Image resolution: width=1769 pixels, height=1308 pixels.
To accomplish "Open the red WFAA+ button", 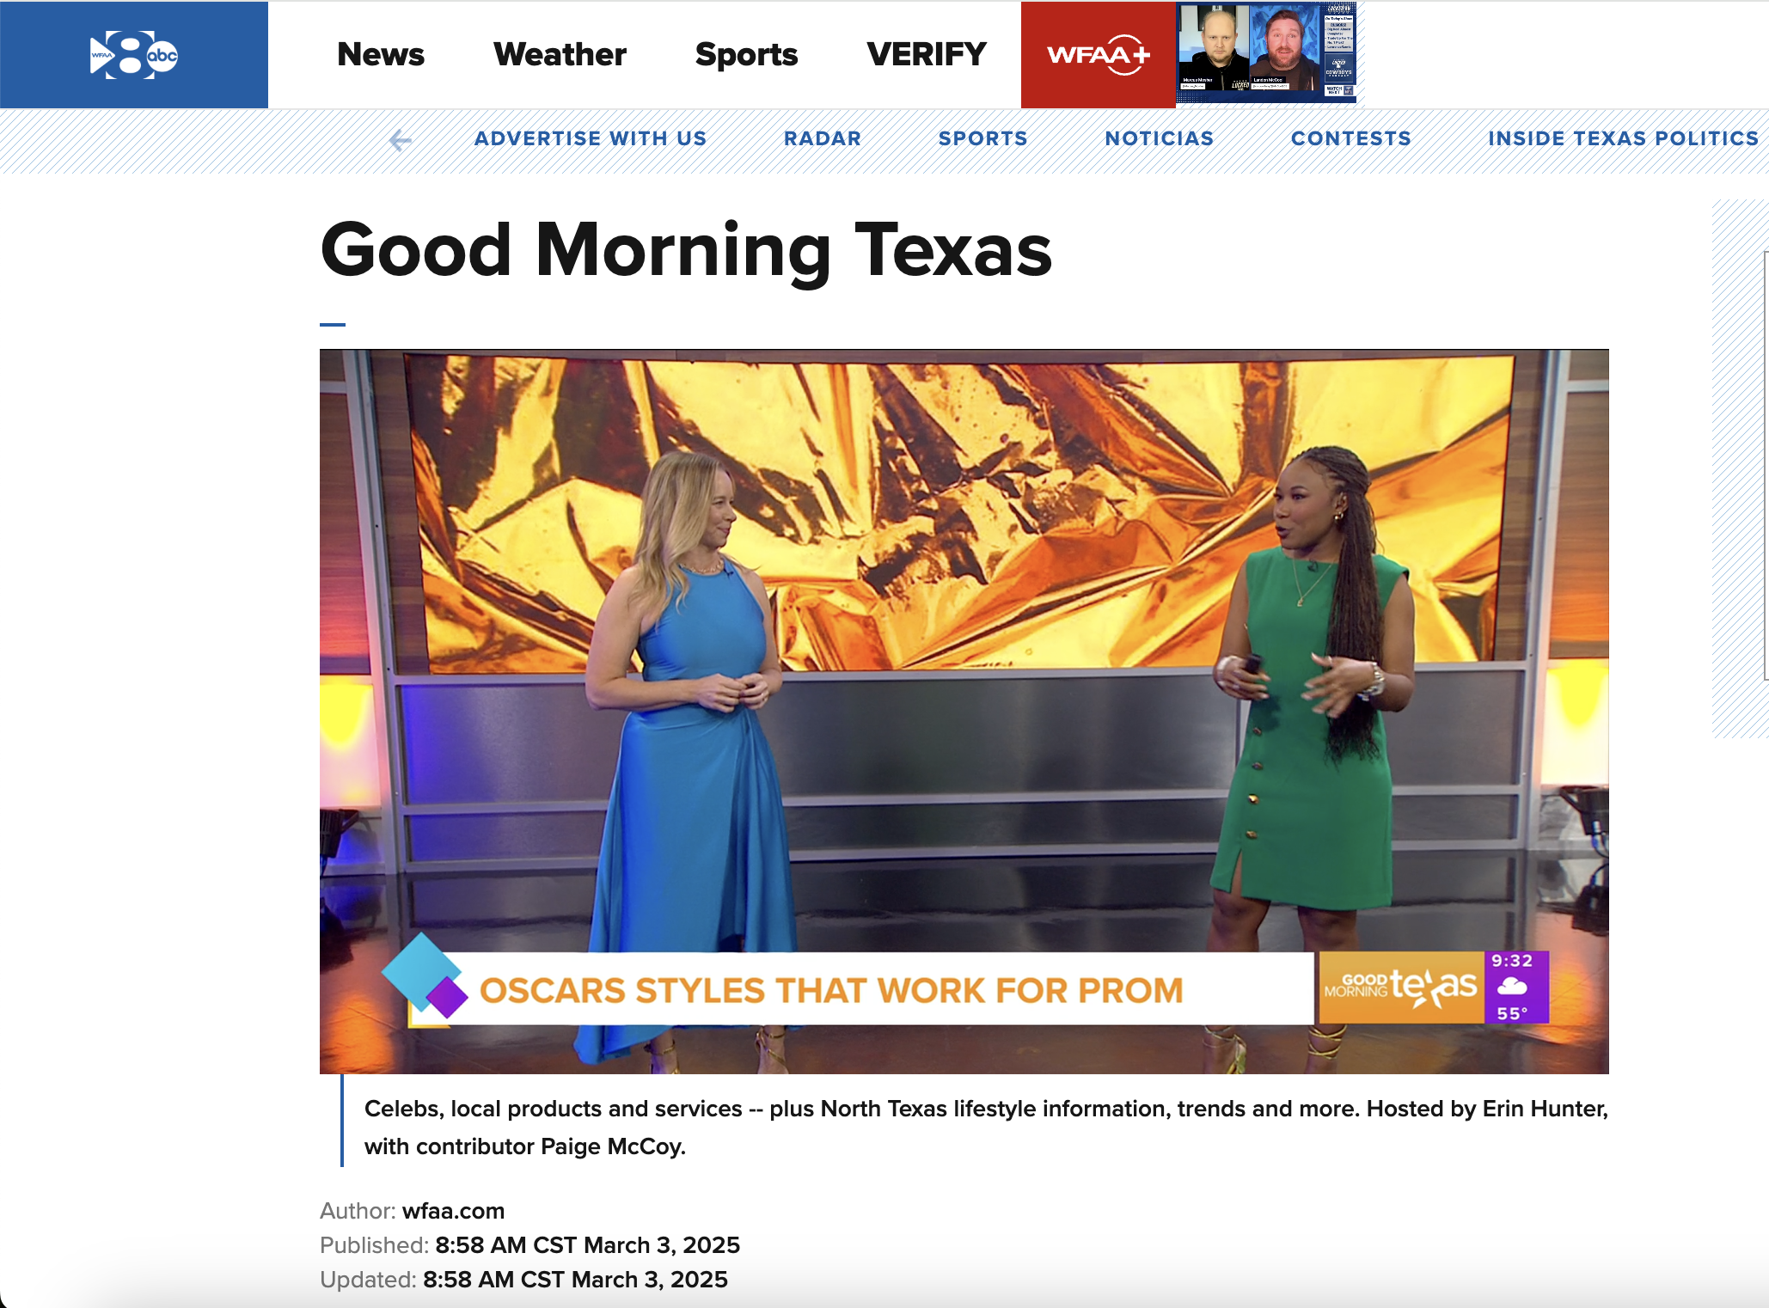I will pos(1098,55).
